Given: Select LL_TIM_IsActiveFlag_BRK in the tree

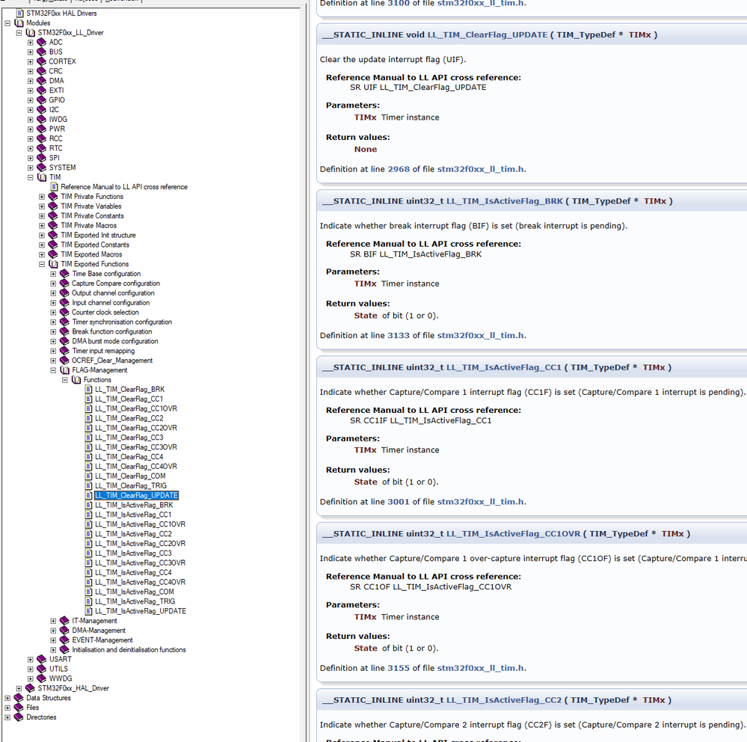Looking at the screenshot, I should (x=134, y=505).
